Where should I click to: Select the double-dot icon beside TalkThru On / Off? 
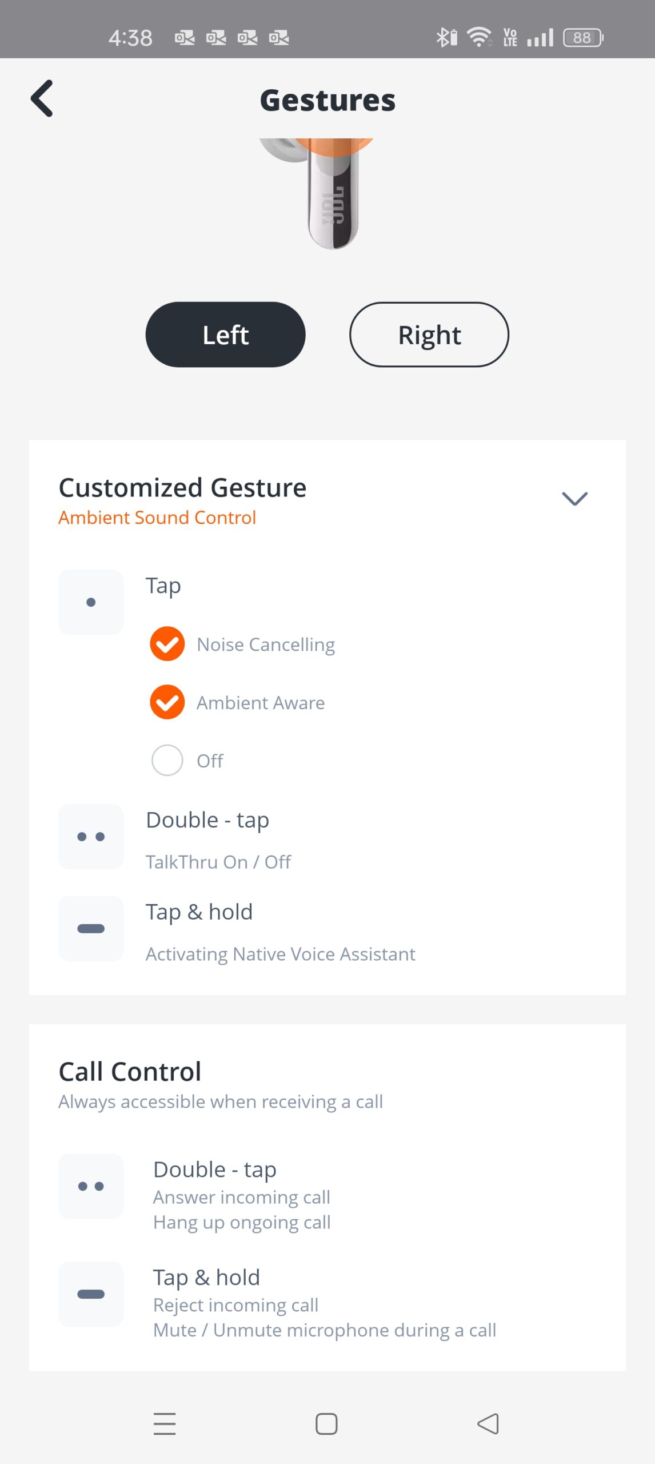point(91,837)
